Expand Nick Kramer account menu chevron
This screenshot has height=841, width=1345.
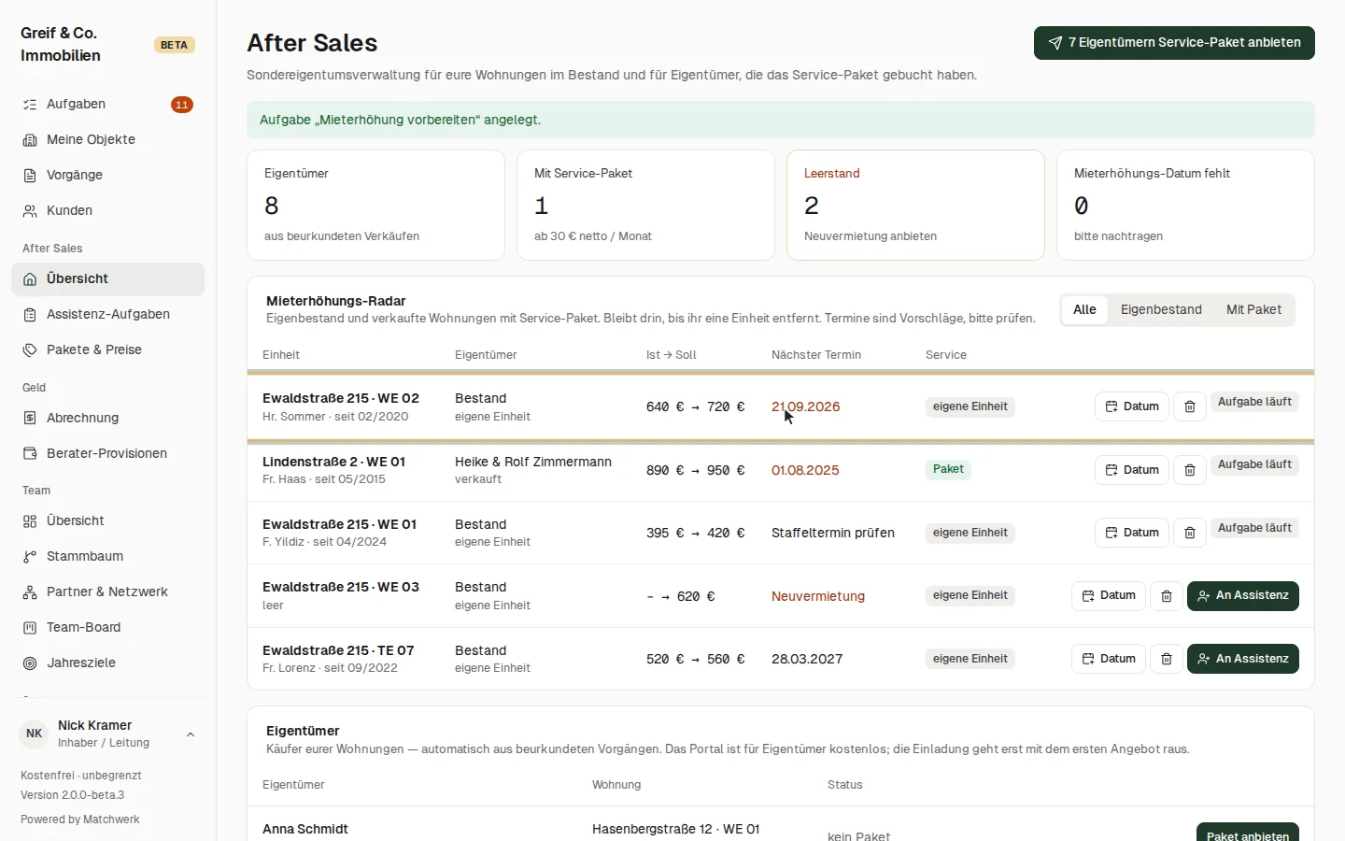pyautogui.click(x=191, y=734)
